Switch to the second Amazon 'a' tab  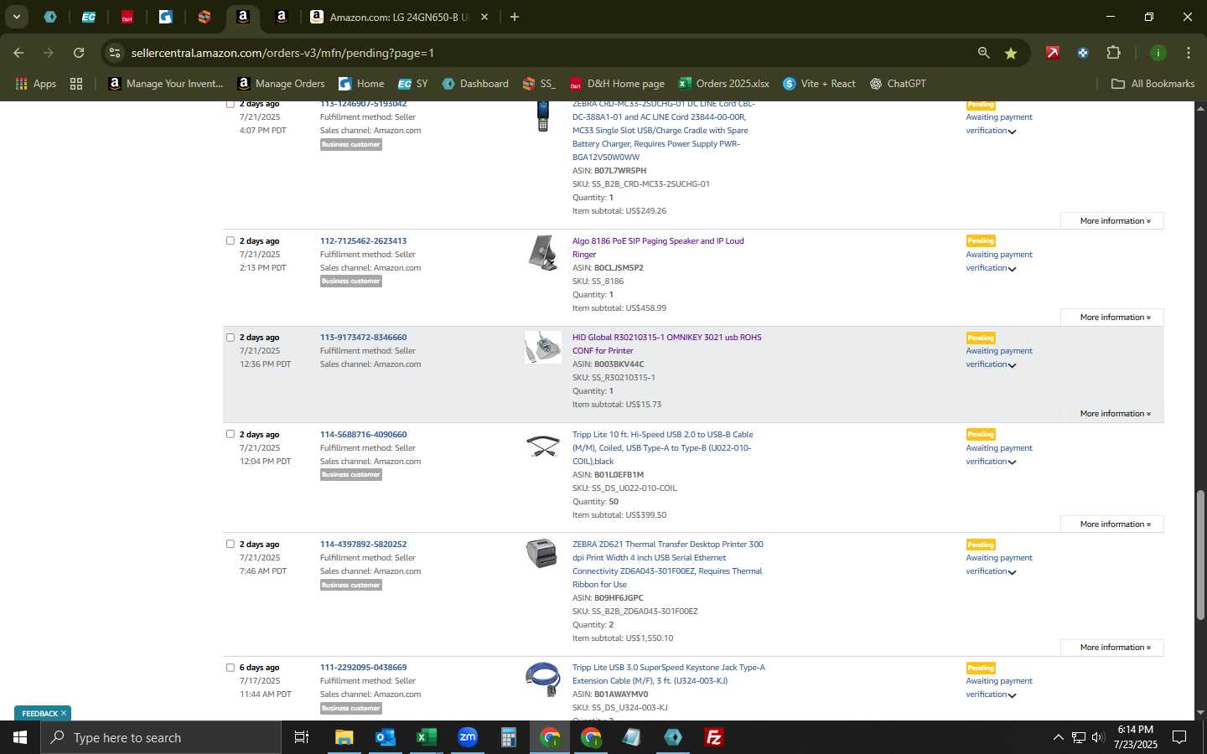(281, 17)
